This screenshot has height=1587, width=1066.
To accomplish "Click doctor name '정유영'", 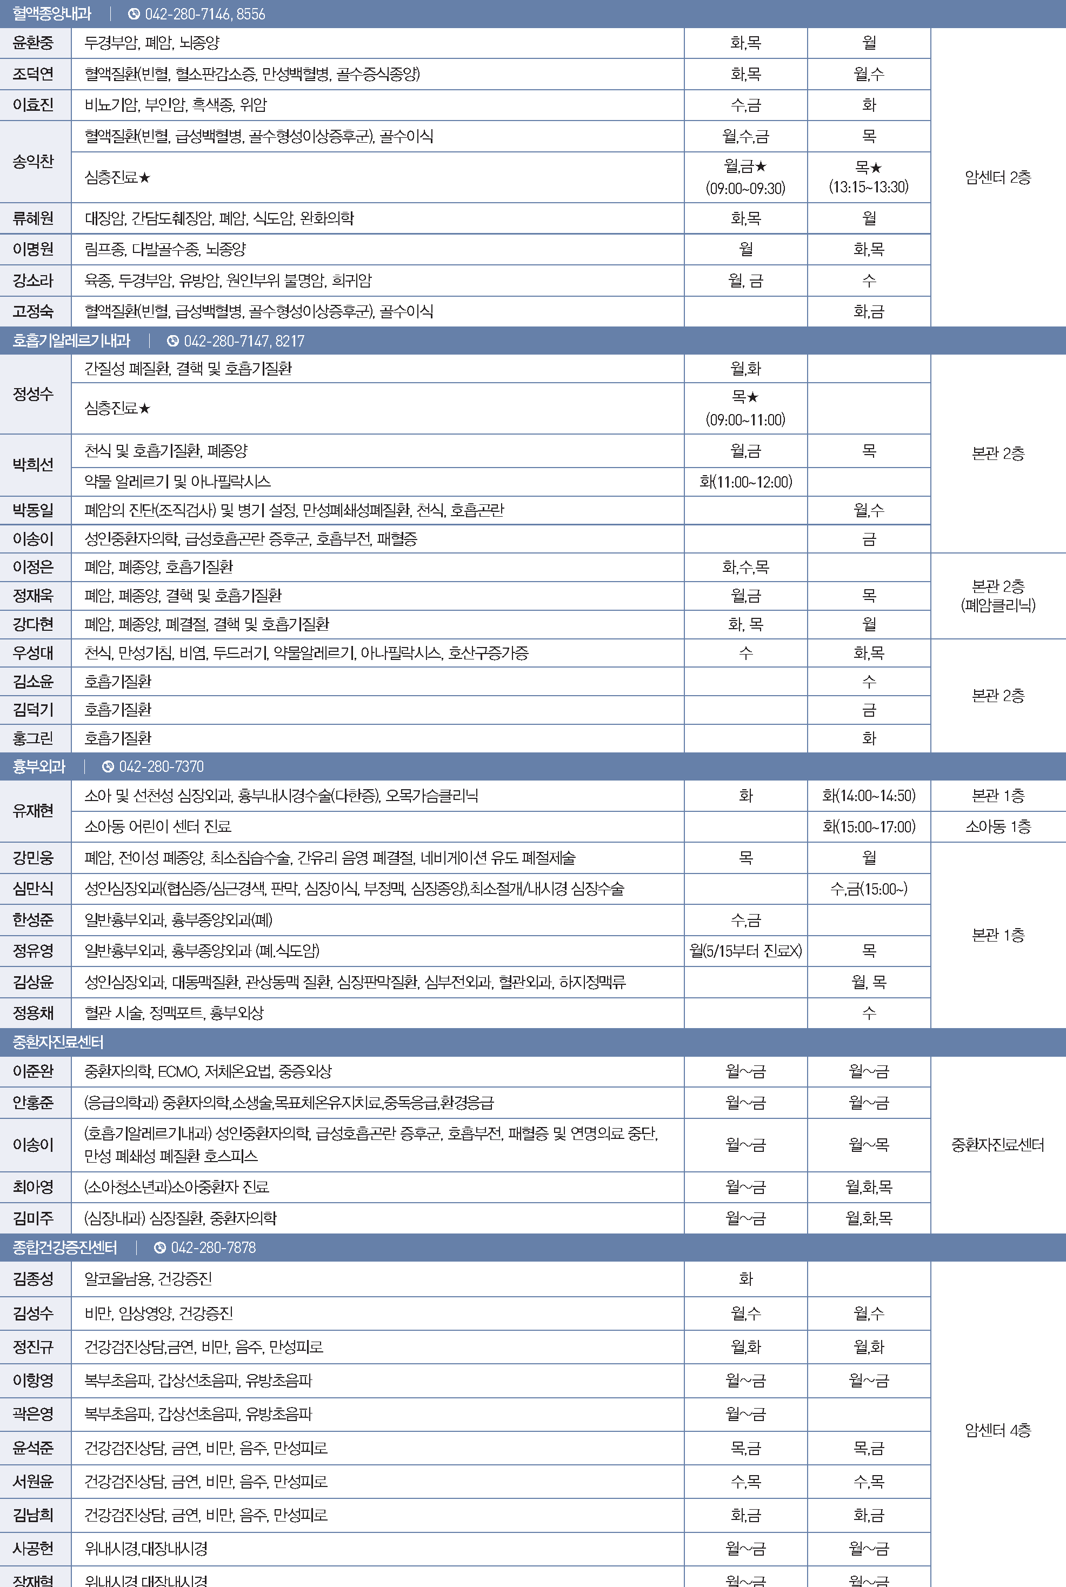I will click(x=32, y=951).
